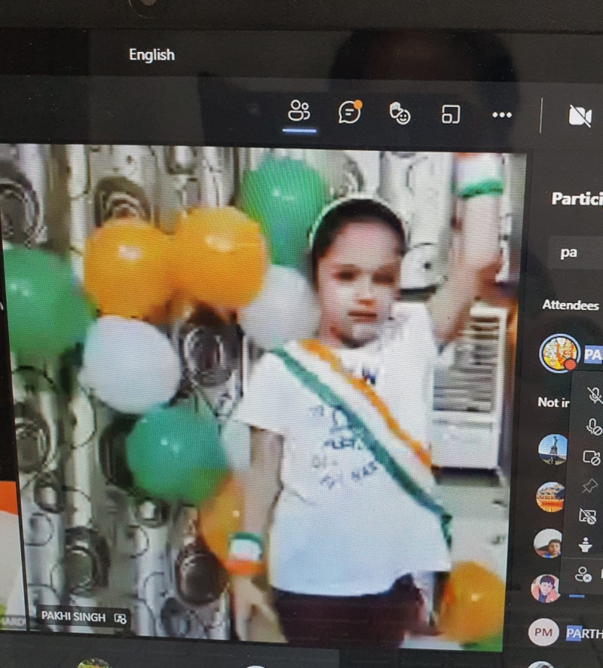Select the orange building photo participant avatar
Image resolution: width=603 pixels, height=668 pixels.
550,497
